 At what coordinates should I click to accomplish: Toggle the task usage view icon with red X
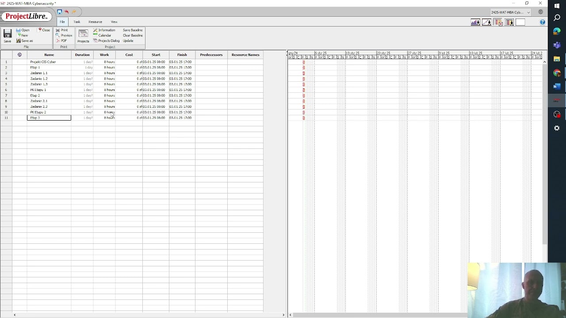click(x=498, y=23)
